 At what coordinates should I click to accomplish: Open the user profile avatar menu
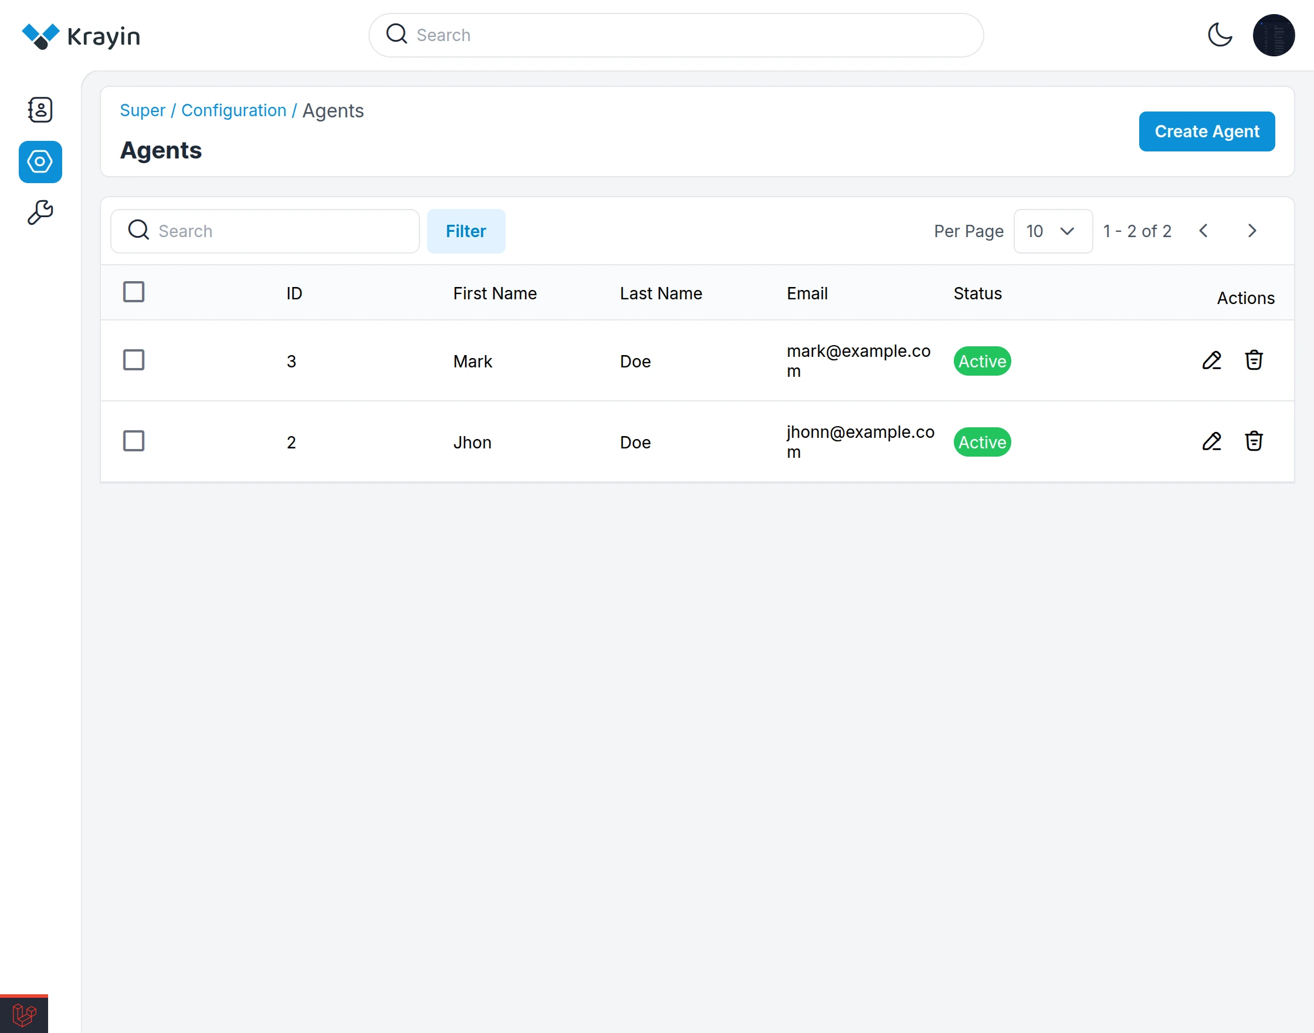click(1273, 35)
